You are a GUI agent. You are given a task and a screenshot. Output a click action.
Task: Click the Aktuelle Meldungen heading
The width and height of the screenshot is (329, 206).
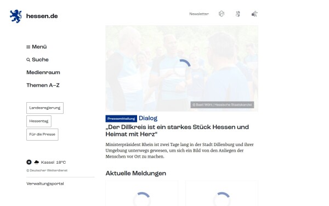(136, 173)
